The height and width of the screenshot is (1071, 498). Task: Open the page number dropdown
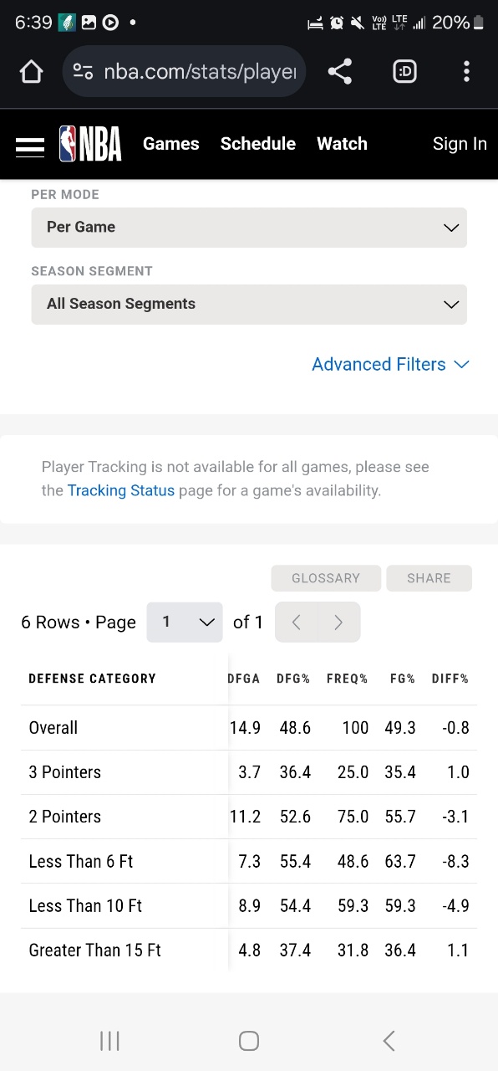tap(185, 622)
